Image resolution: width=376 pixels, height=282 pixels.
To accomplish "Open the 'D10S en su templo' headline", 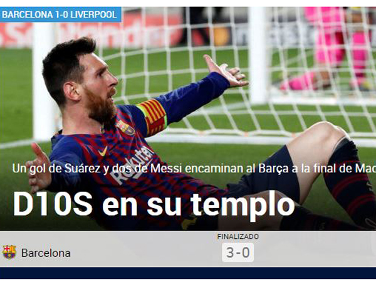I will tap(154, 204).
